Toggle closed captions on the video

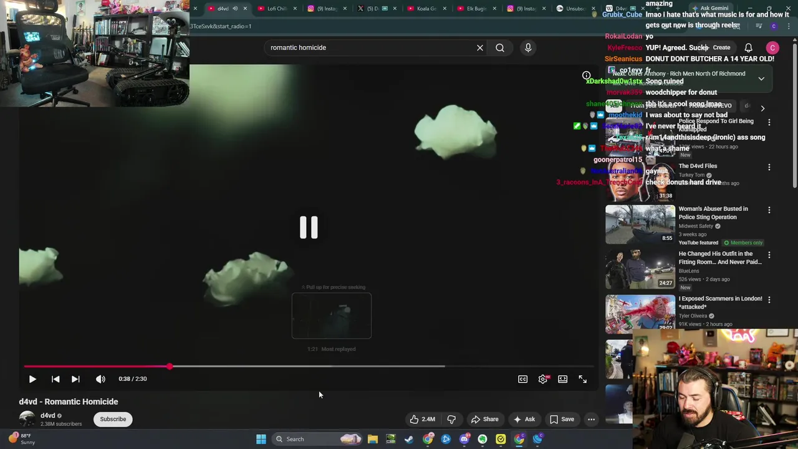tap(522, 379)
